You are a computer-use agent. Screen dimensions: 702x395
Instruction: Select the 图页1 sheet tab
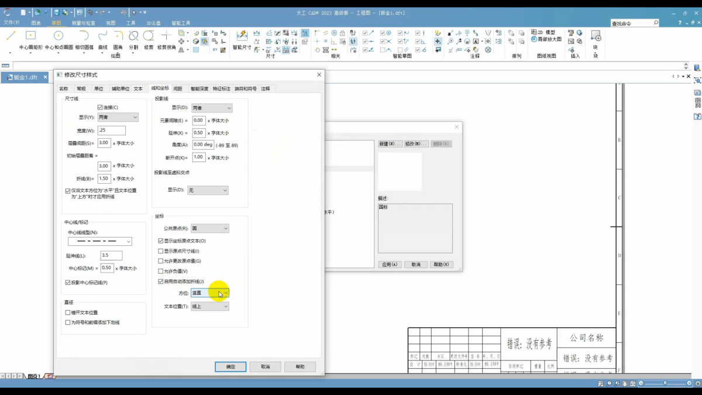point(34,376)
